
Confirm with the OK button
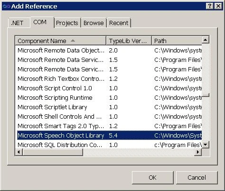click(153, 178)
